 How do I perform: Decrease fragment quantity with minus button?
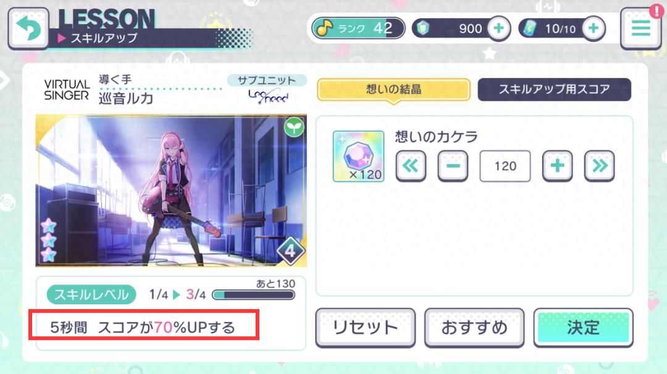453,166
